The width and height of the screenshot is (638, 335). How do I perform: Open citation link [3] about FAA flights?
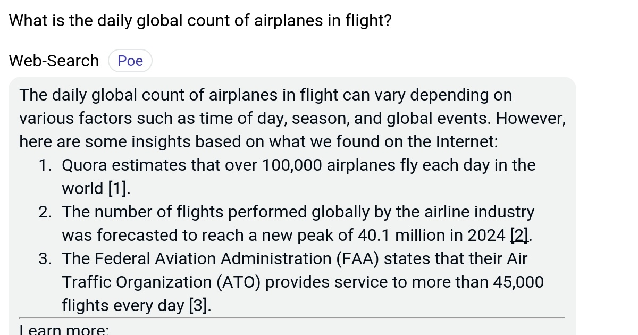(x=198, y=305)
